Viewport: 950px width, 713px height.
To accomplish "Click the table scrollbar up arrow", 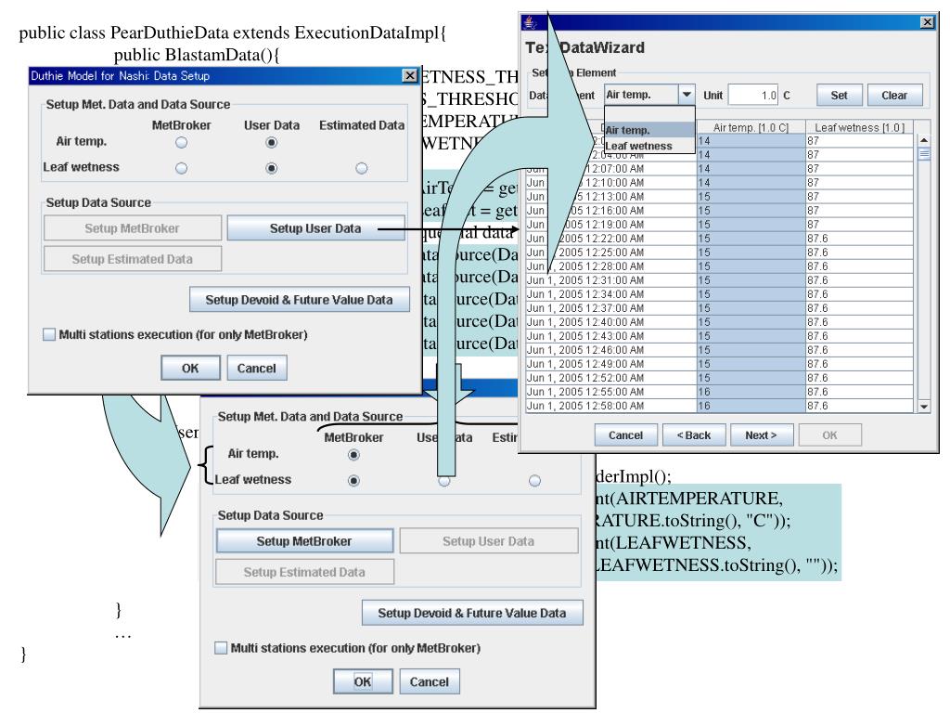I will 923,140.
